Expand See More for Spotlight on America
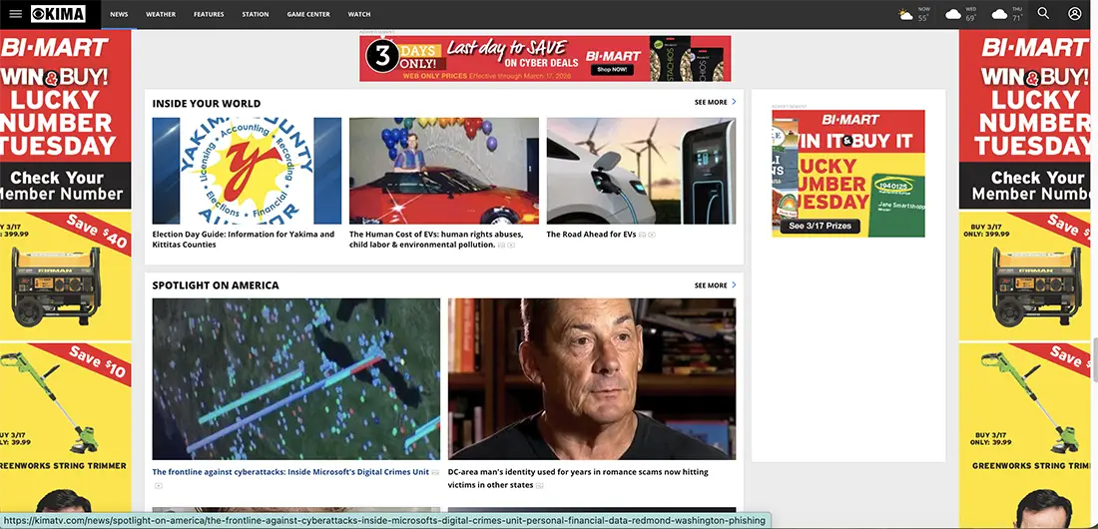This screenshot has height=529, width=1098. [715, 285]
